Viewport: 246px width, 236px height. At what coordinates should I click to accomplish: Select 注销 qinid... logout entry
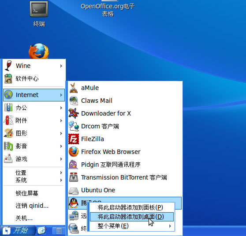pyautogui.click(x=32, y=206)
